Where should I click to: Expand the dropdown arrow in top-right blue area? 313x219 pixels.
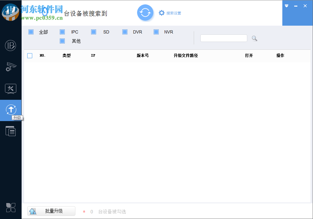pos(286,6)
